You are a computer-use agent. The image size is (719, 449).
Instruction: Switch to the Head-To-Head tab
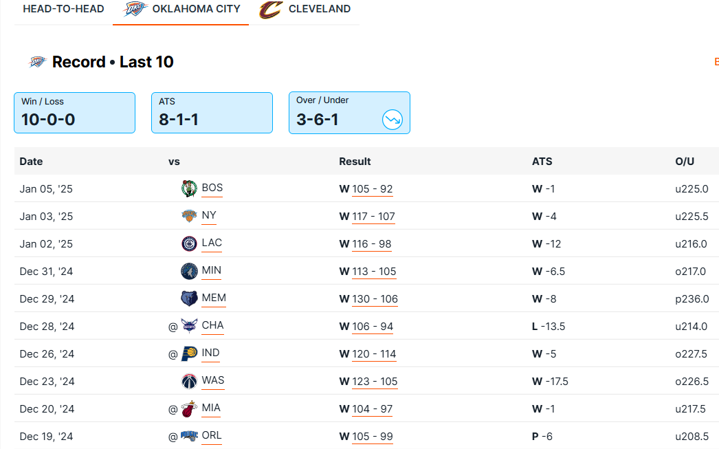[x=63, y=9]
